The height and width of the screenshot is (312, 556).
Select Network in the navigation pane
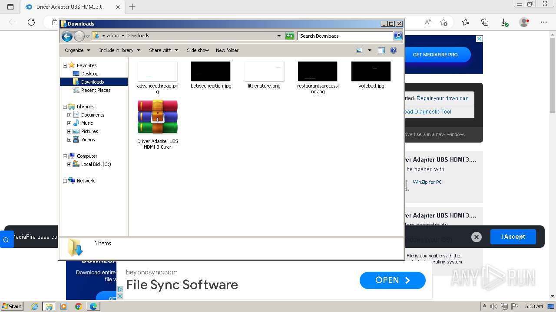point(86,181)
